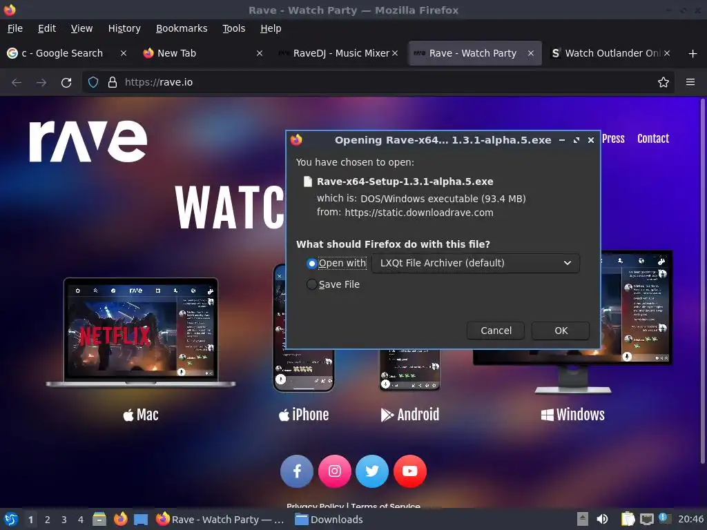Open the Tools menu
707x530 pixels.
[x=233, y=28]
